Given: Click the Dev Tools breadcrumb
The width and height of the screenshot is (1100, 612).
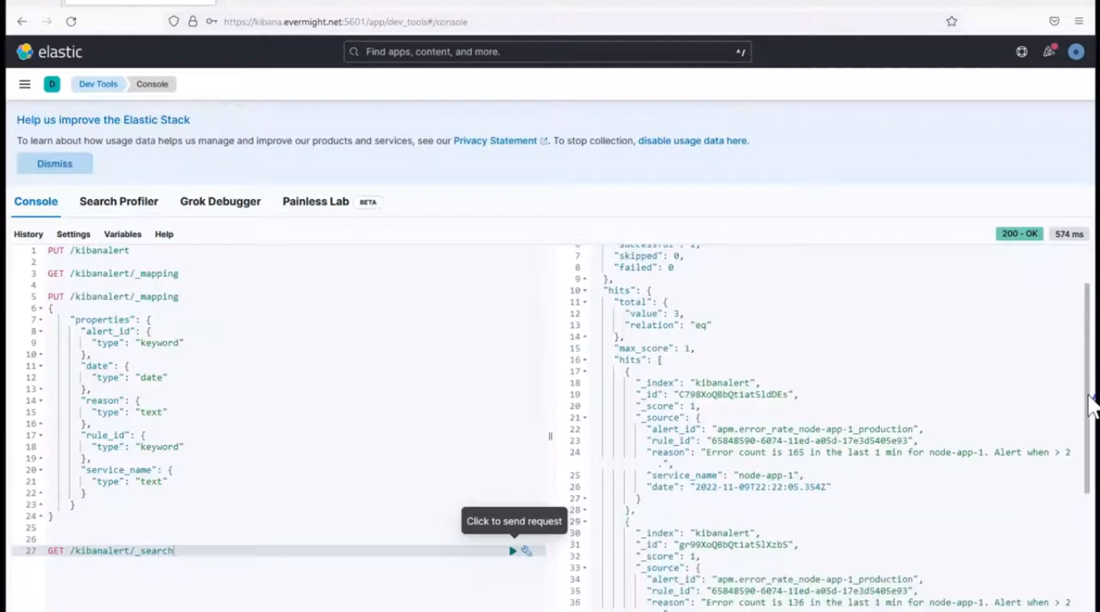Looking at the screenshot, I should click(x=98, y=84).
